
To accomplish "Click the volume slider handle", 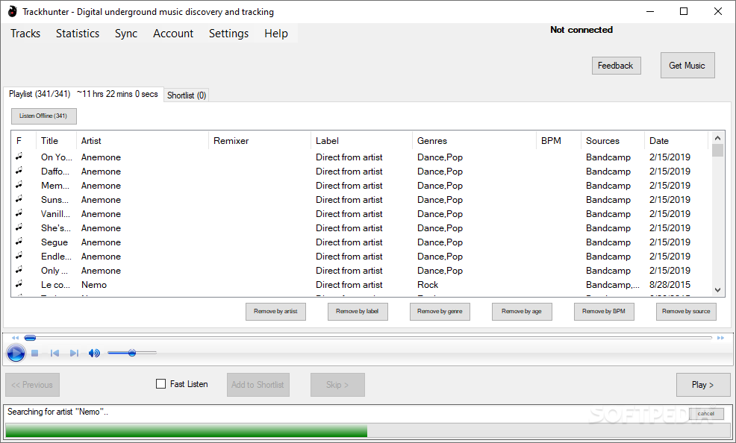I will tap(132, 353).
